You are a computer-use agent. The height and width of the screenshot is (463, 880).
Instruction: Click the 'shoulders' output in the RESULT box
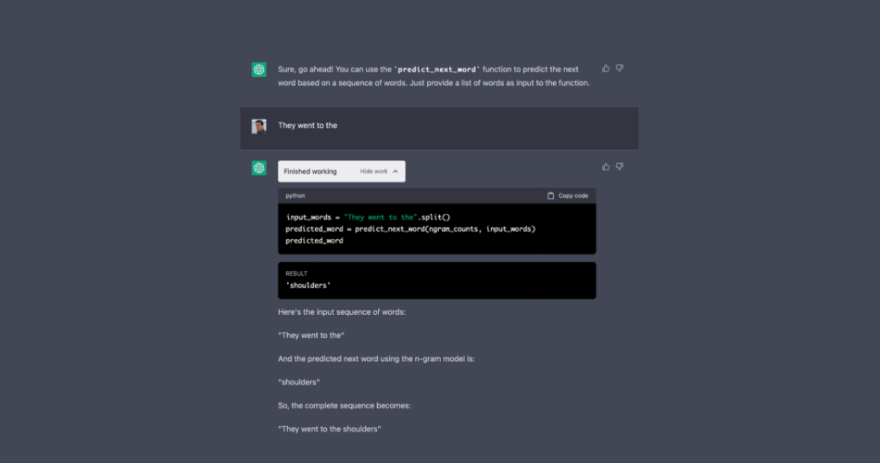point(308,285)
